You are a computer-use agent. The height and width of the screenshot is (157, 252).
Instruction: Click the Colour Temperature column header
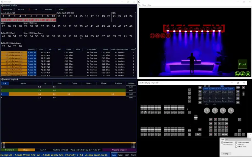(x=119, y=49)
